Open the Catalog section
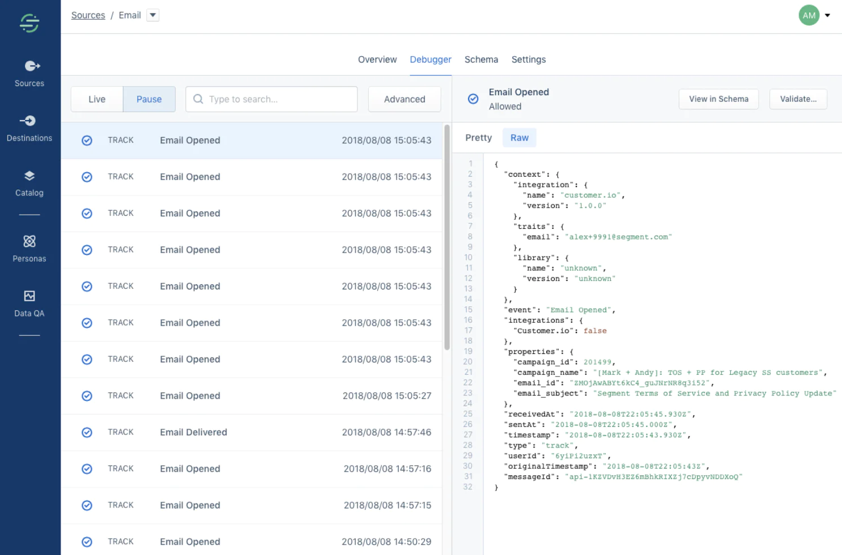Screen dimensions: 842x555 pyautogui.click(x=29, y=183)
